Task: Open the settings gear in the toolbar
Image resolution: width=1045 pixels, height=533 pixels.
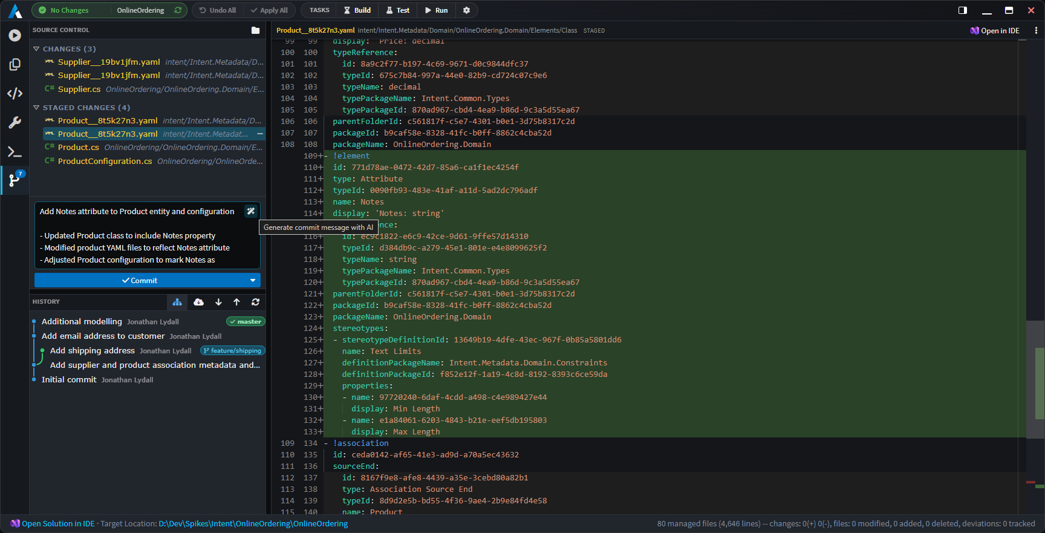Action: point(466,10)
